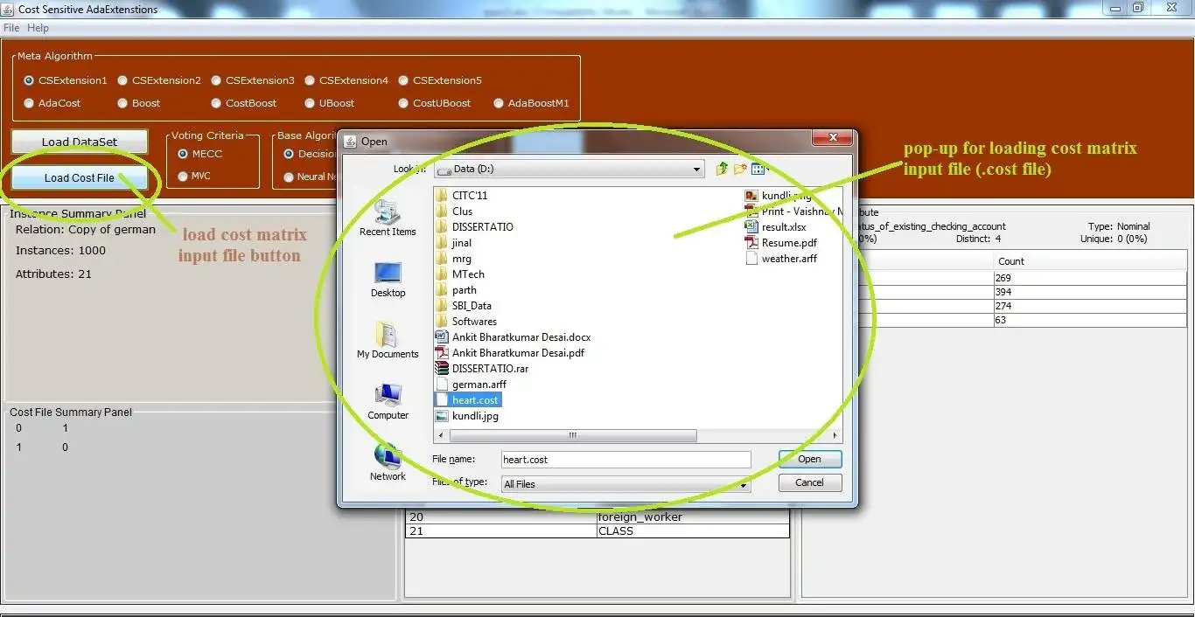Click the Load DataSet button
Viewport: 1195px width, 617px height.
pos(80,142)
